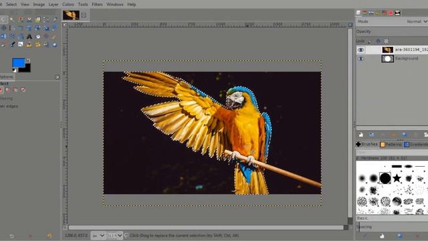Screen dimensions: 428x241
Task: Swap foreground and background colors
Action: 28,60
